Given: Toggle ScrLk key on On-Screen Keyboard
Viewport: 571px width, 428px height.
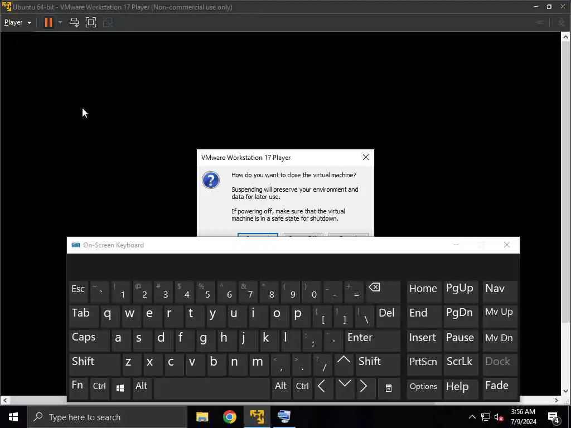Looking at the screenshot, I should pos(460,364).
